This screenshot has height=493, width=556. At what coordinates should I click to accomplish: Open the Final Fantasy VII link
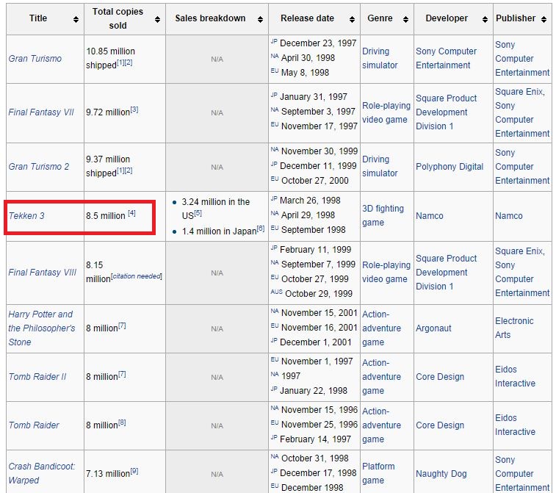41,112
